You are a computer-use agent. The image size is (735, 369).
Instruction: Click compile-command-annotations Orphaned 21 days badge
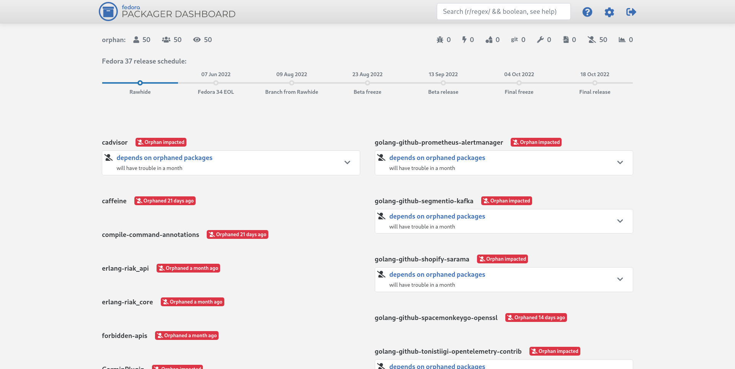pyautogui.click(x=237, y=235)
